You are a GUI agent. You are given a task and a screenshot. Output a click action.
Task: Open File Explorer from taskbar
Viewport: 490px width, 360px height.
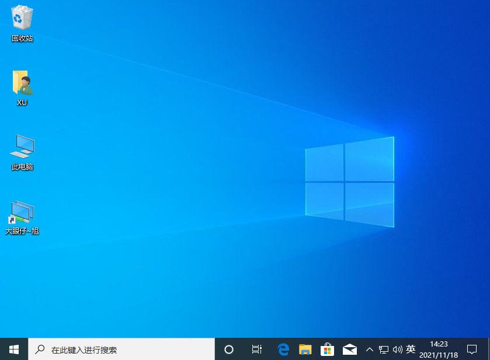[305, 349]
